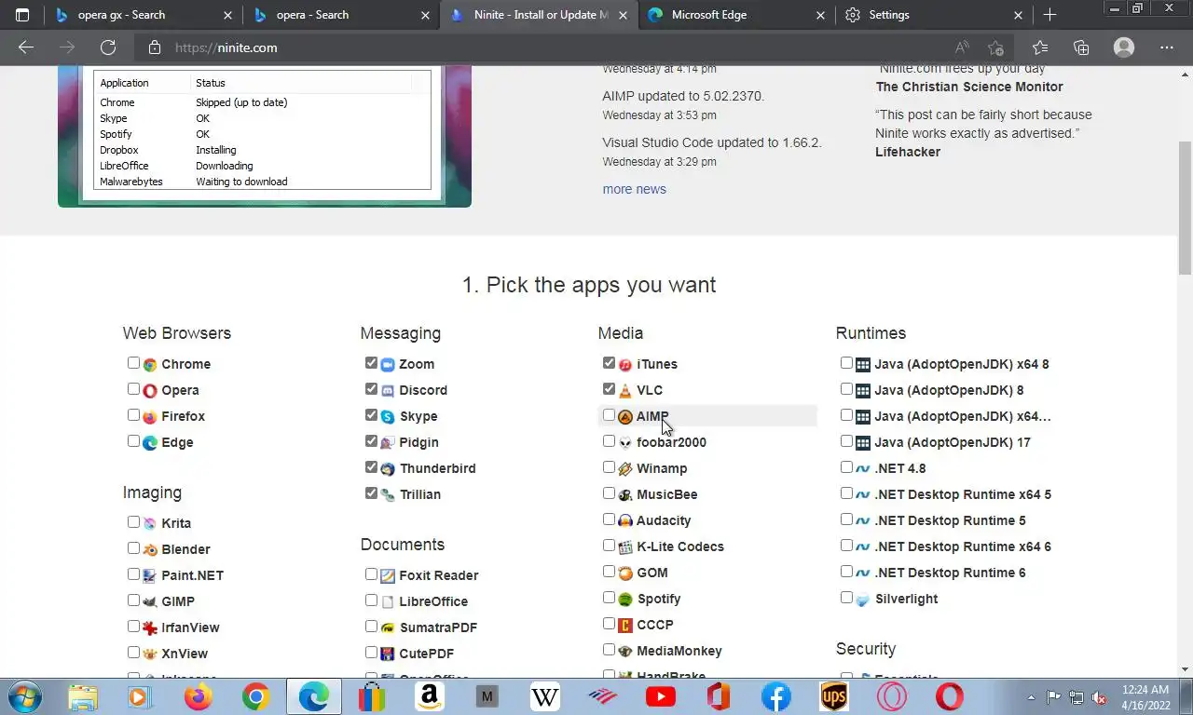Screen dimensions: 1193x715
Task: Check the LibreOffice checkbox under Documents
Action: 371,600
